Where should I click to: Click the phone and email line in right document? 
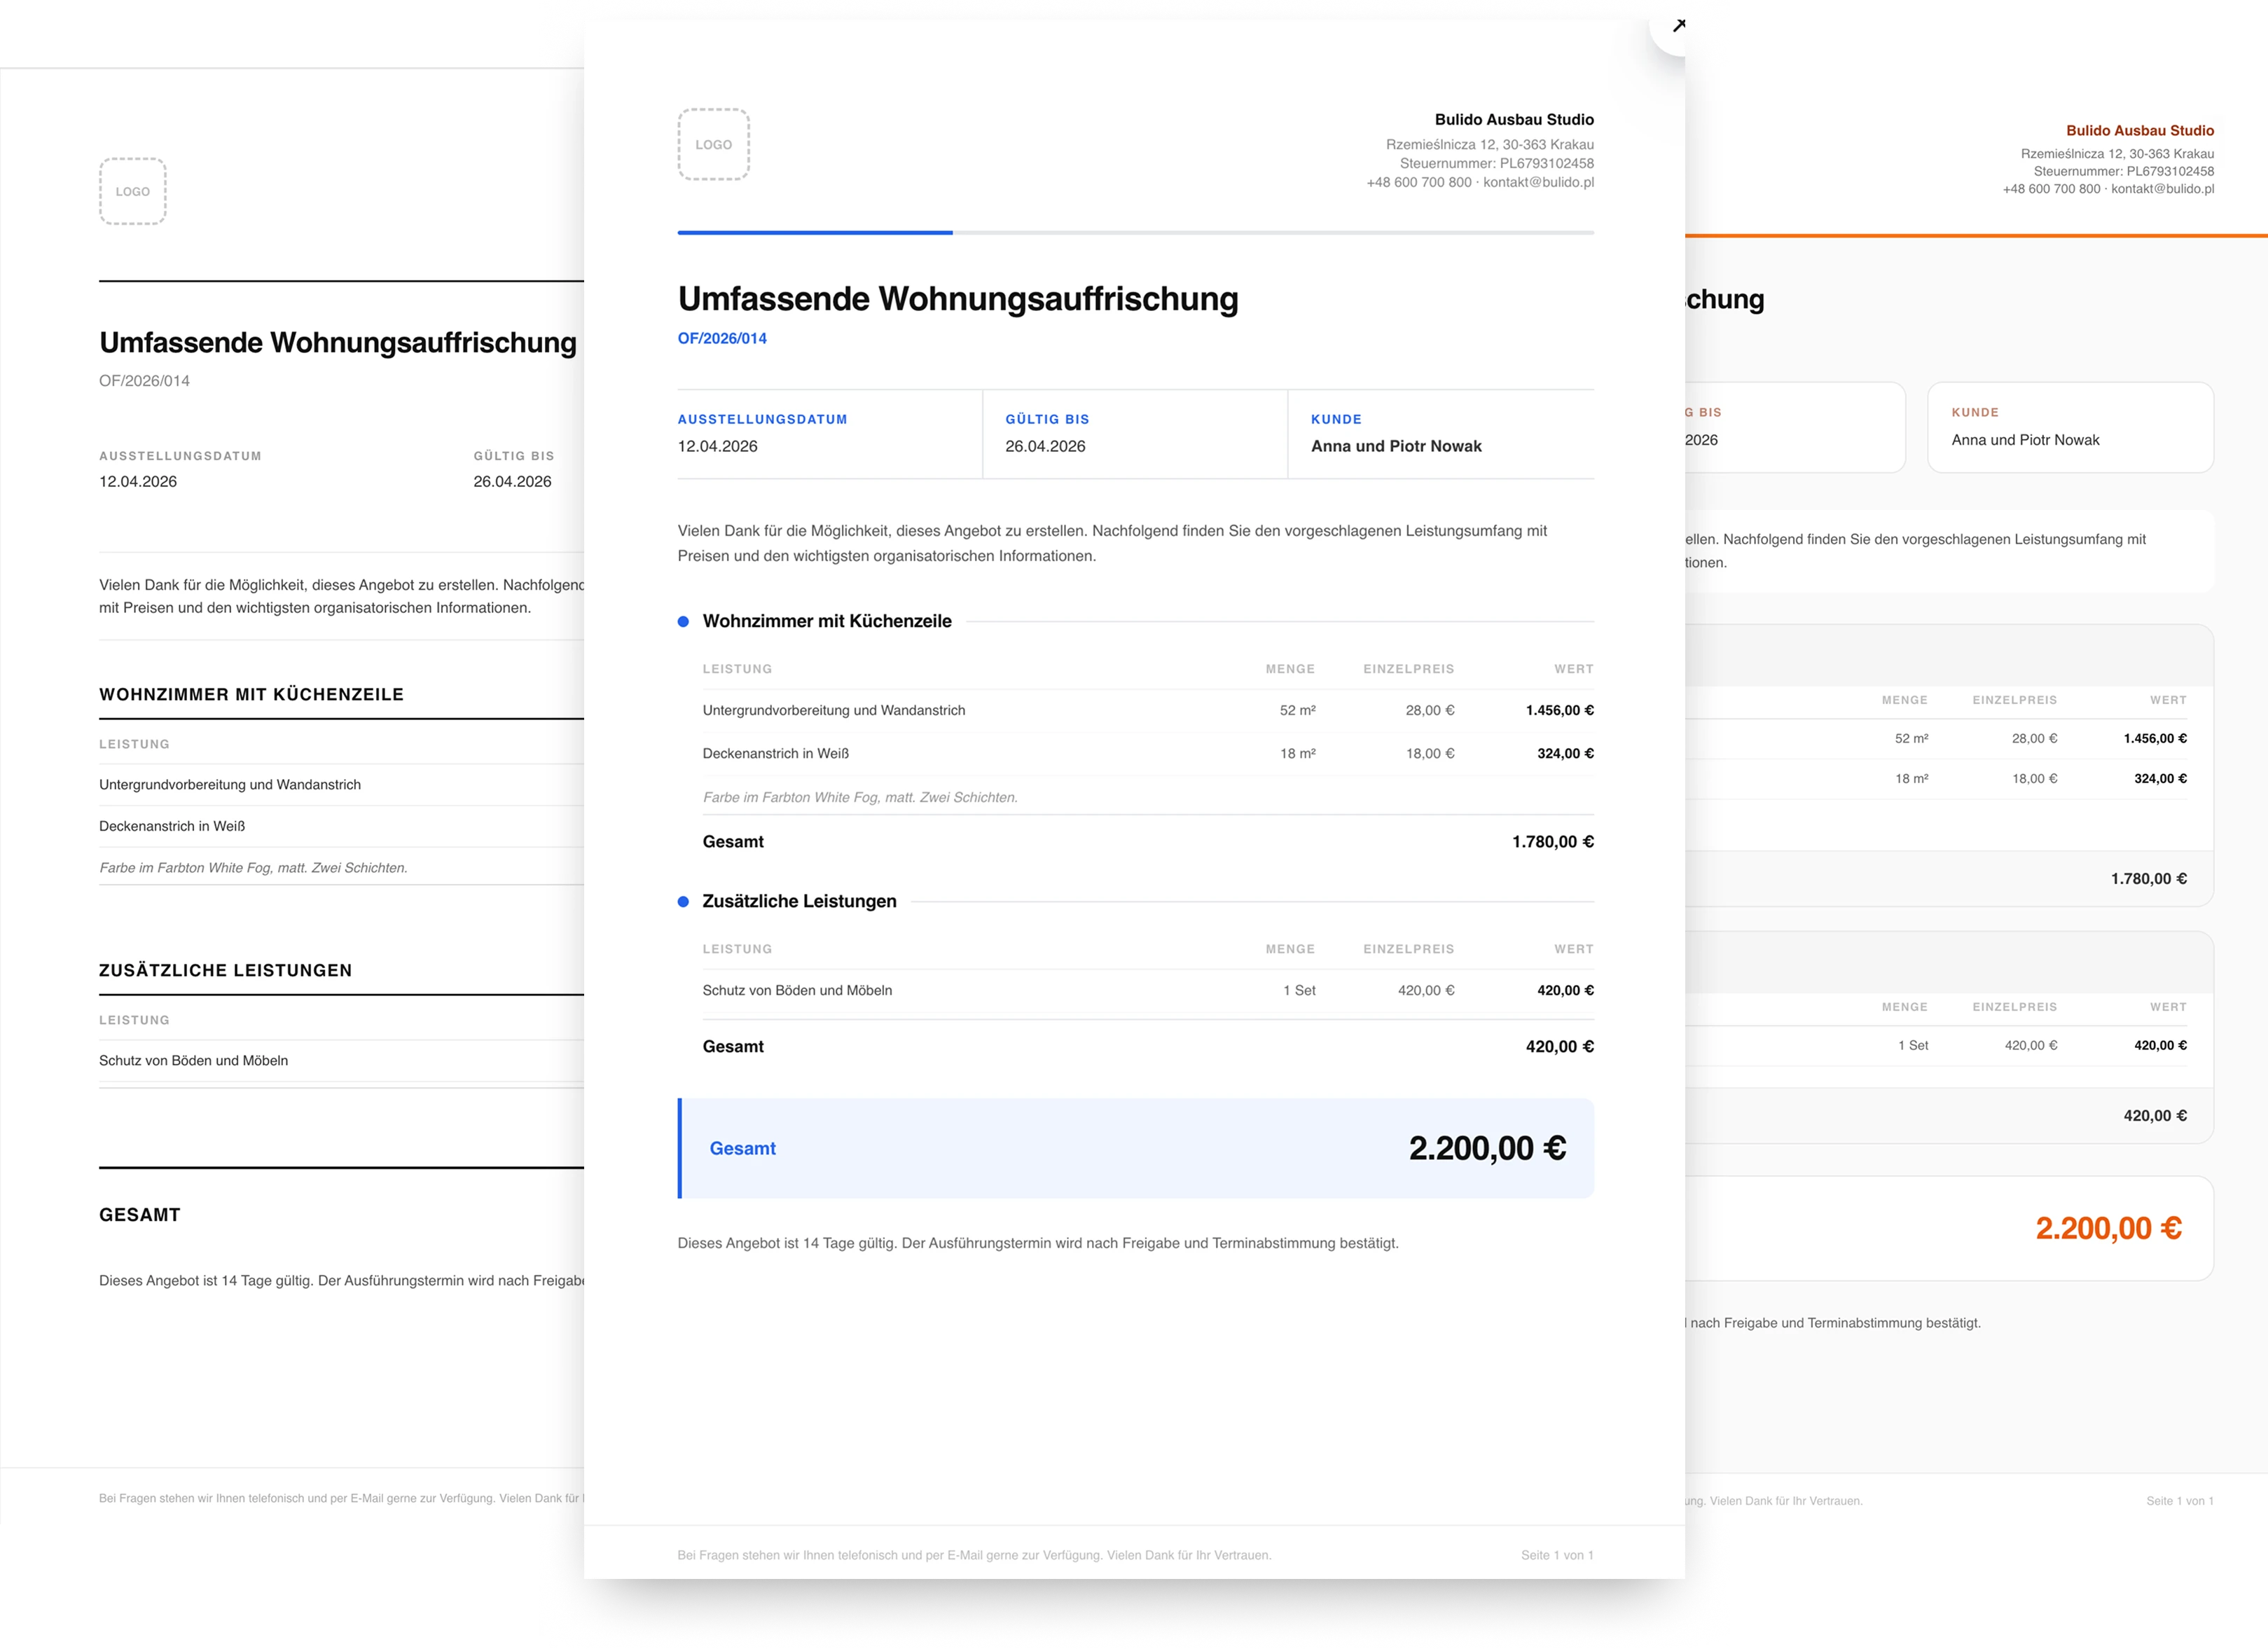[2108, 189]
